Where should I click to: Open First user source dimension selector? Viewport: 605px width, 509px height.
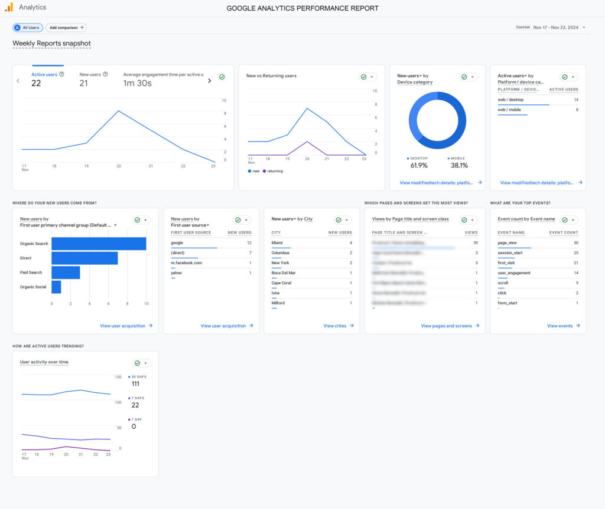[x=190, y=225]
